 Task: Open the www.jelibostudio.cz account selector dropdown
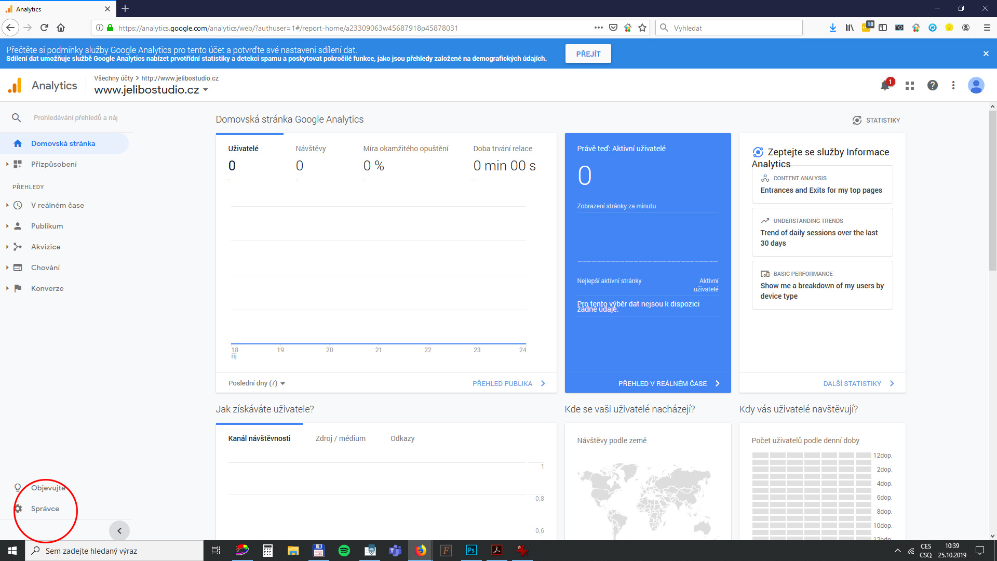point(151,90)
